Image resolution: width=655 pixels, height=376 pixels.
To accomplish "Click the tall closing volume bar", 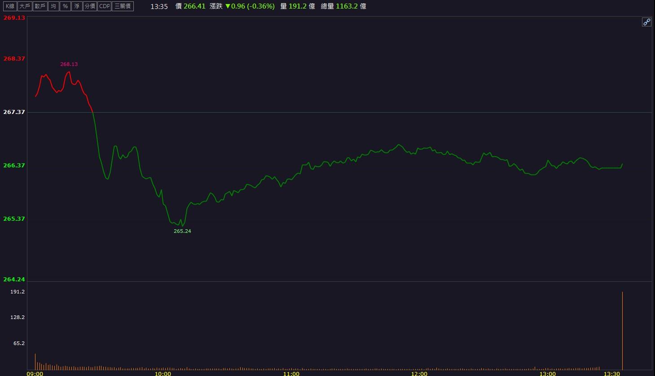I will [x=622, y=331].
